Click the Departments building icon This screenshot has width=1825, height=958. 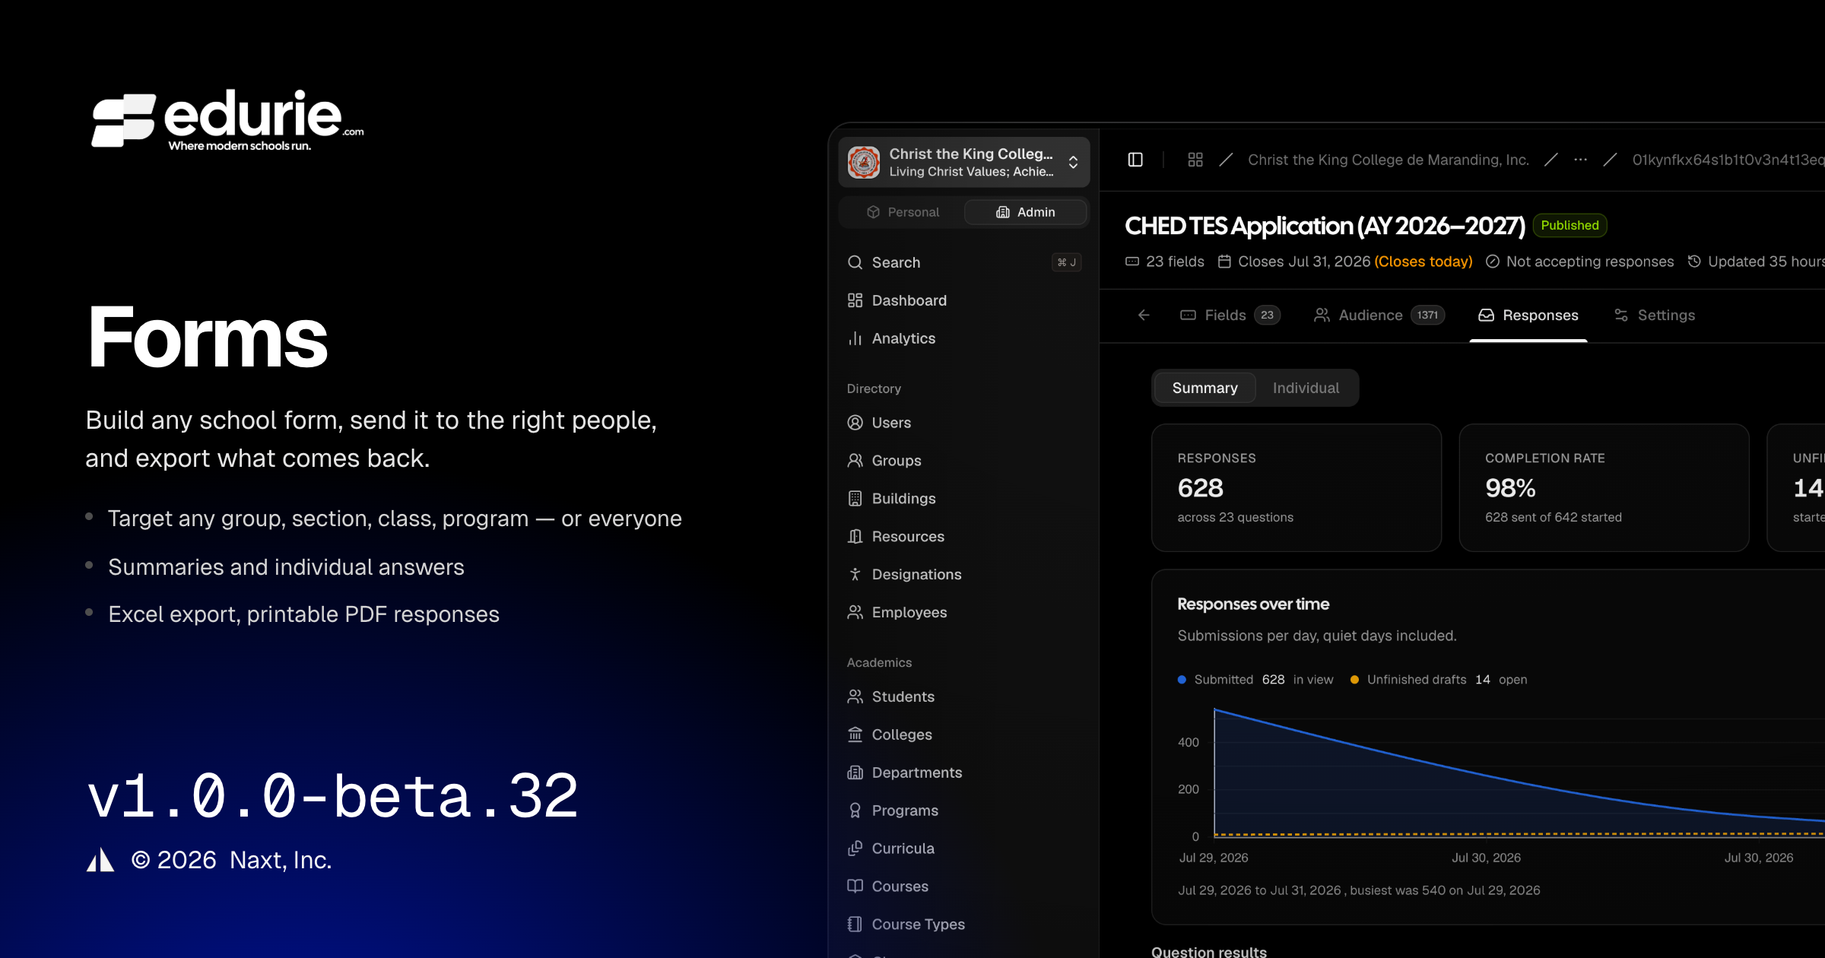(855, 772)
